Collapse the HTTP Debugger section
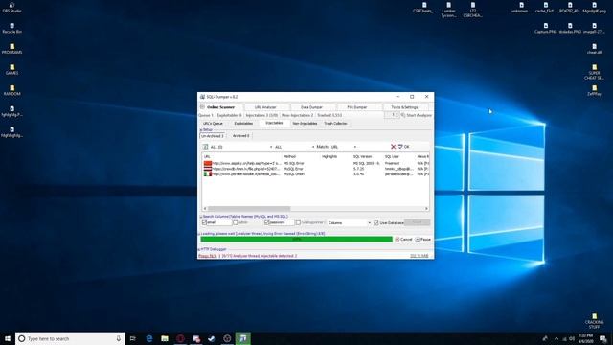This screenshot has height=345, width=613. (x=199, y=249)
